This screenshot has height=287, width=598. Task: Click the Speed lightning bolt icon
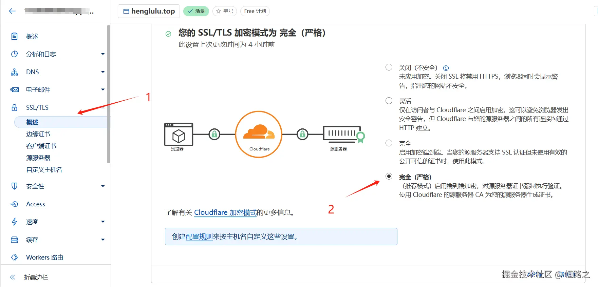click(x=14, y=222)
